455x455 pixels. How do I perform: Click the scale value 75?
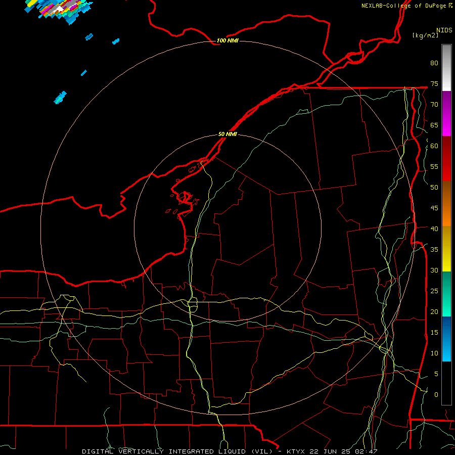point(434,83)
